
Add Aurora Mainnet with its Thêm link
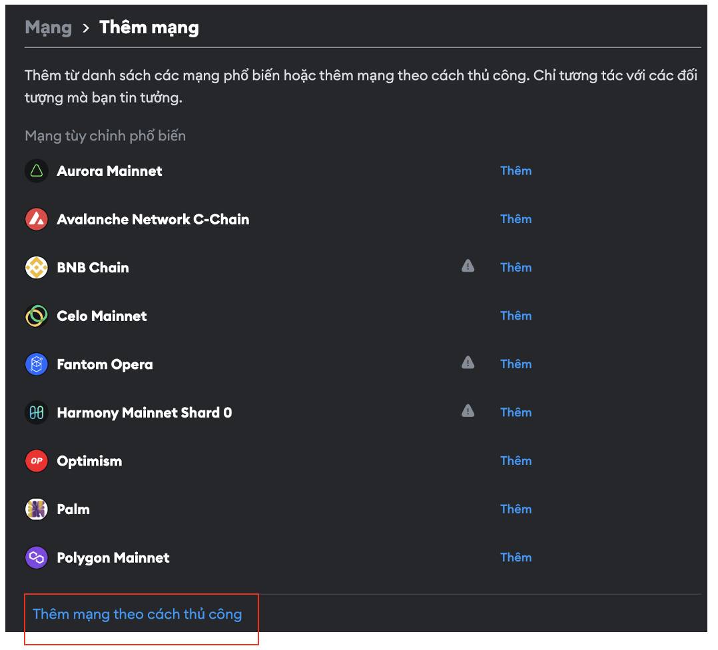[516, 170]
